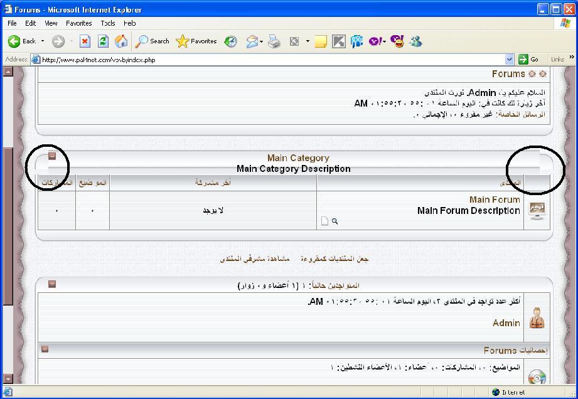The height and width of the screenshot is (399, 578).
Task: Open the Mail button dropdown
Action: click(261, 42)
